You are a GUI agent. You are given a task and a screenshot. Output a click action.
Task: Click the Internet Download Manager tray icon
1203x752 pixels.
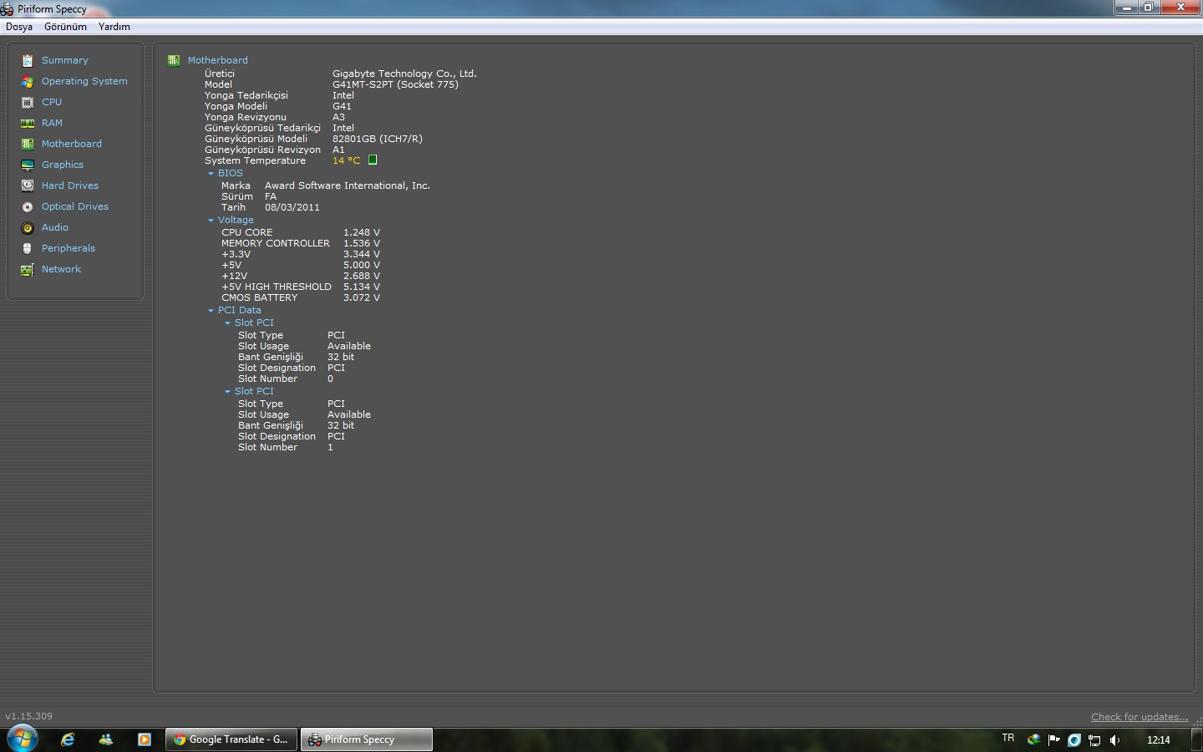1033,739
